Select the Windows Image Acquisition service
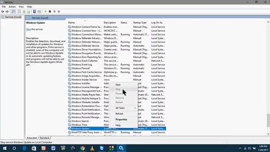Image resolution: width=270 pixels, height=152 pixels. (116, 76)
